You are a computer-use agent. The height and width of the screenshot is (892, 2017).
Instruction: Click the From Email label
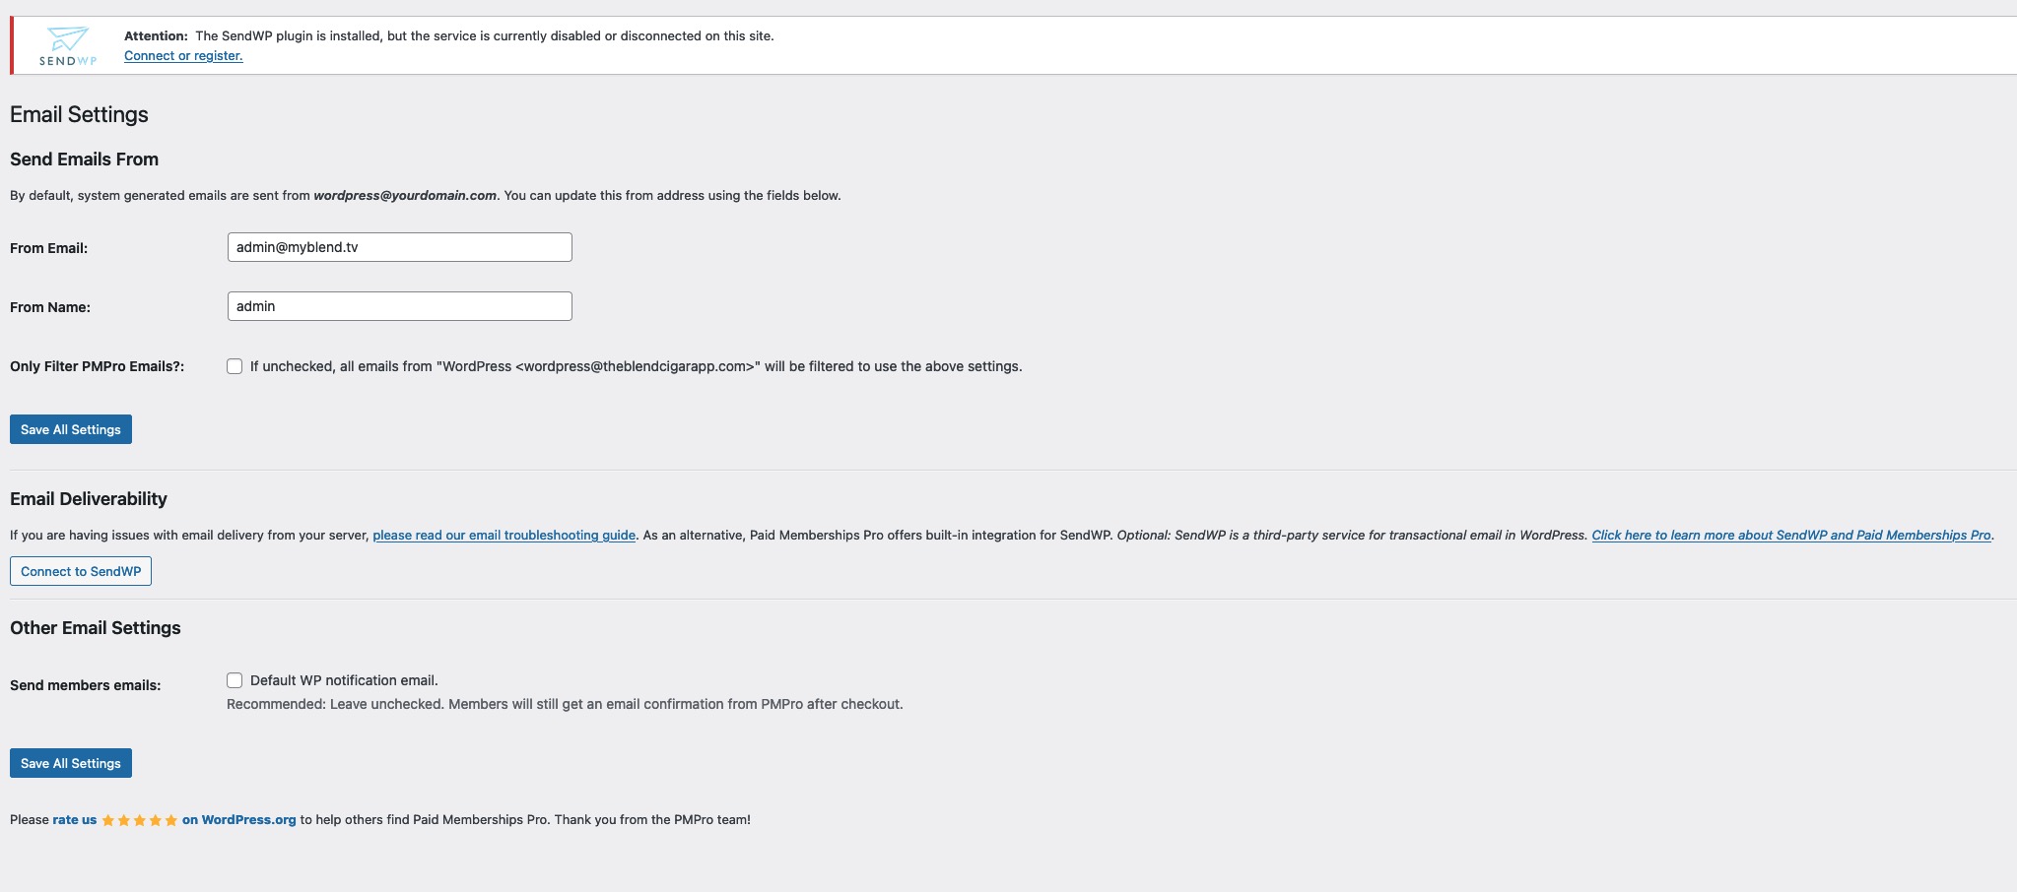click(x=48, y=248)
